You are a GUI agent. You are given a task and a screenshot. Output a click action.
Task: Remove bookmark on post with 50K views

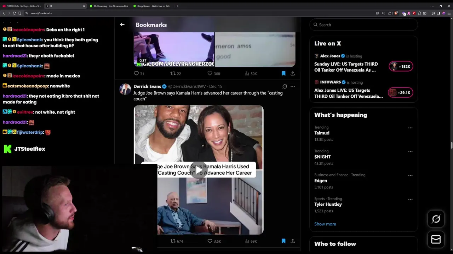283,73
